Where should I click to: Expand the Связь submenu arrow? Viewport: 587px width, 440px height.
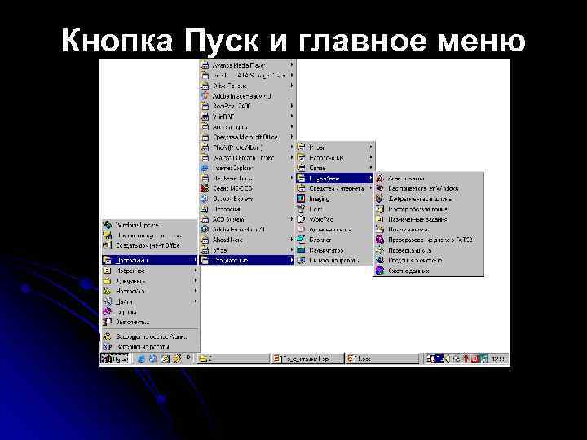tap(371, 168)
